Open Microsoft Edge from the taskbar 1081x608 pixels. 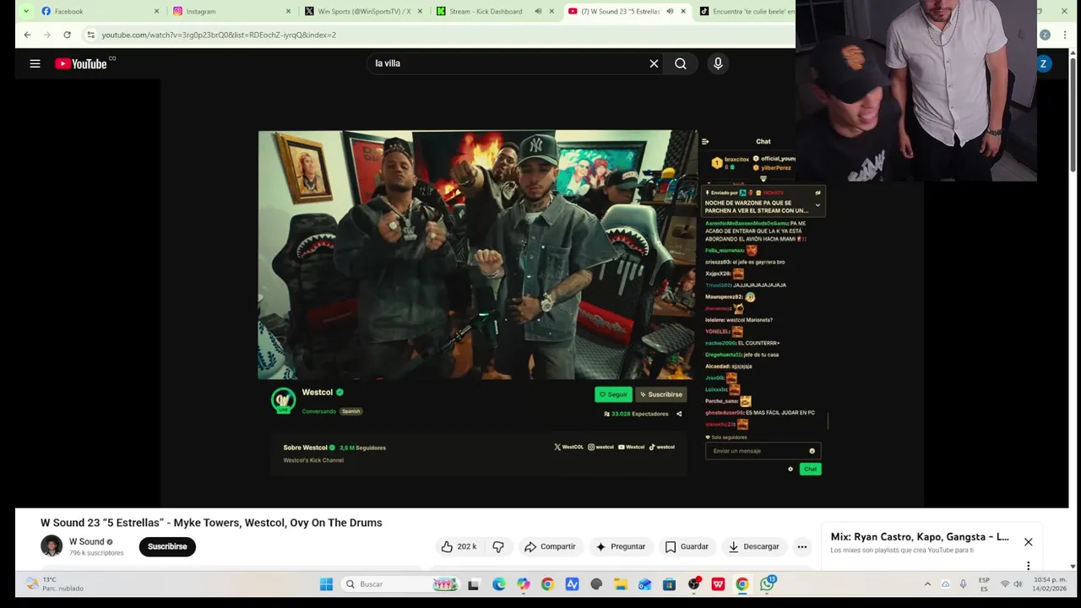(x=499, y=584)
